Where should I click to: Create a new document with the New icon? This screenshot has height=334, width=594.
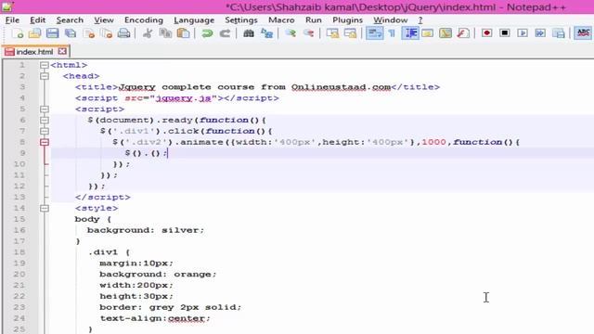17,33
